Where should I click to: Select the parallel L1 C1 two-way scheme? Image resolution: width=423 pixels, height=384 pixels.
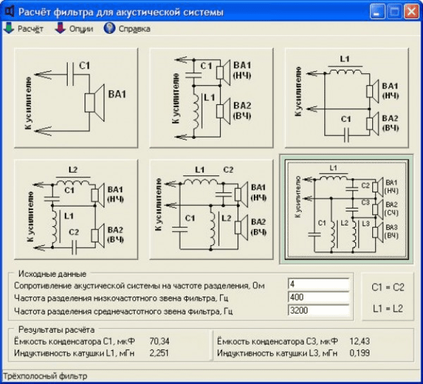coord(347,98)
